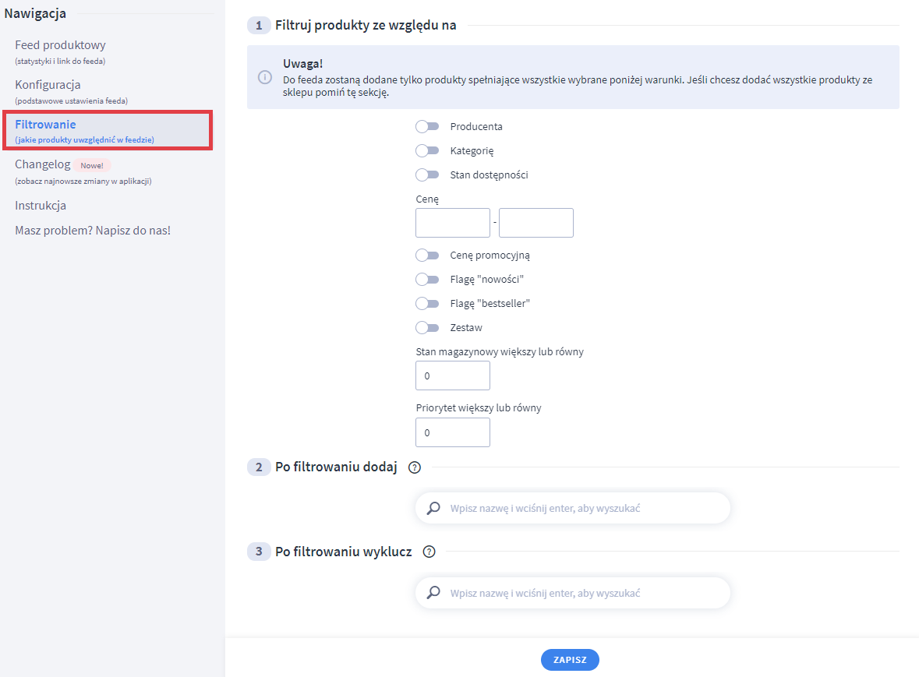Open Feed produktowy in navigation
Image resolution: width=919 pixels, height=677 pixels.
pos(60,45)
